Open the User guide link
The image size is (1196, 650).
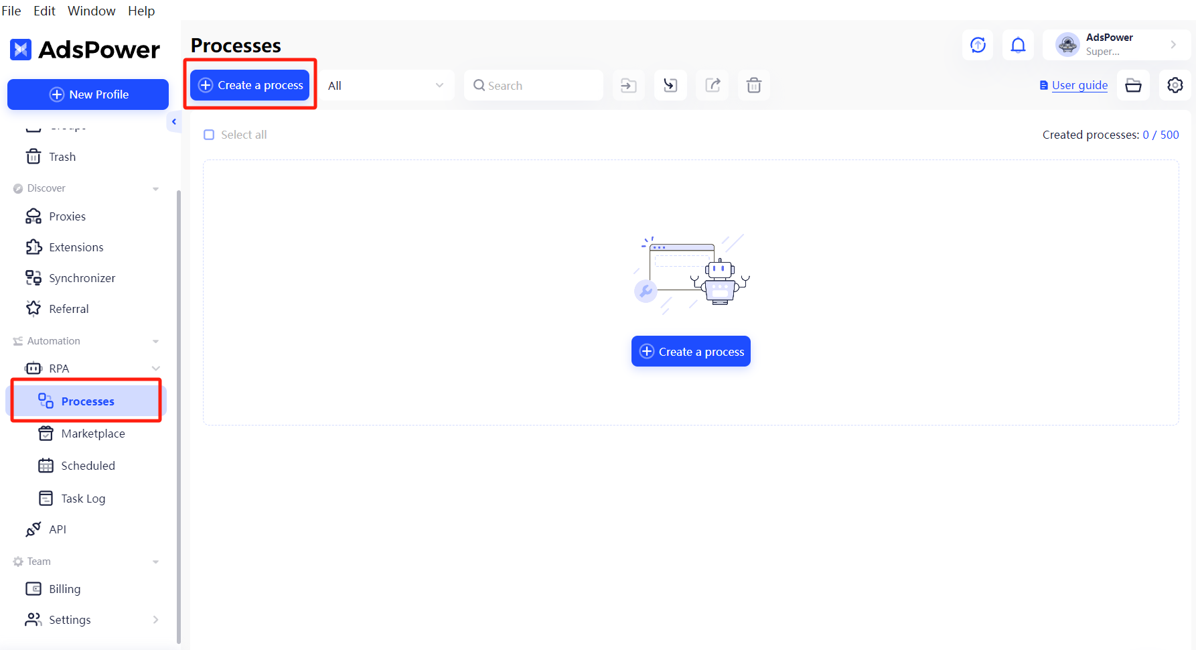[x=1079, y=85]
